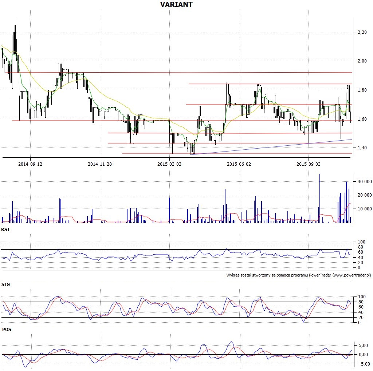Click the 10 000 volume axis label

click(x=365, y=209)
